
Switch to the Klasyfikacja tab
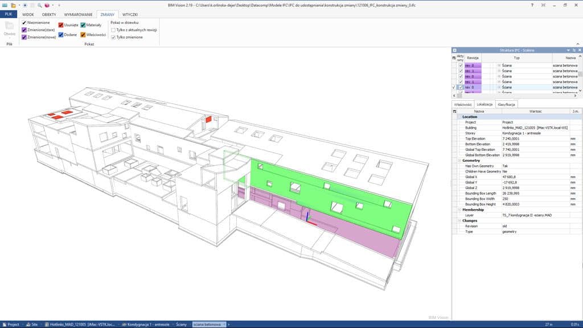point(506,105)
